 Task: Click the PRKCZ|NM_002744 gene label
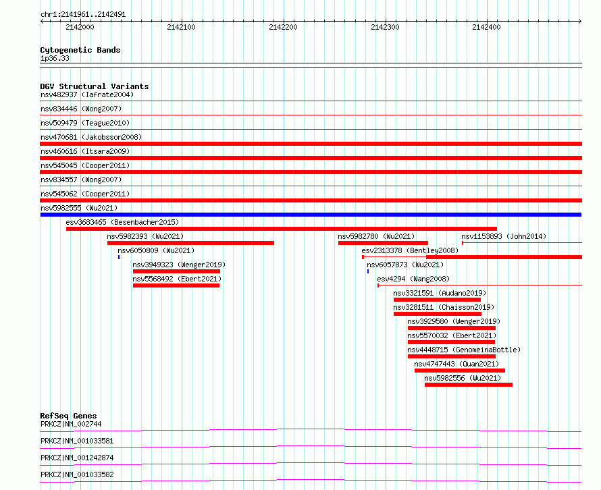[71, 424]
